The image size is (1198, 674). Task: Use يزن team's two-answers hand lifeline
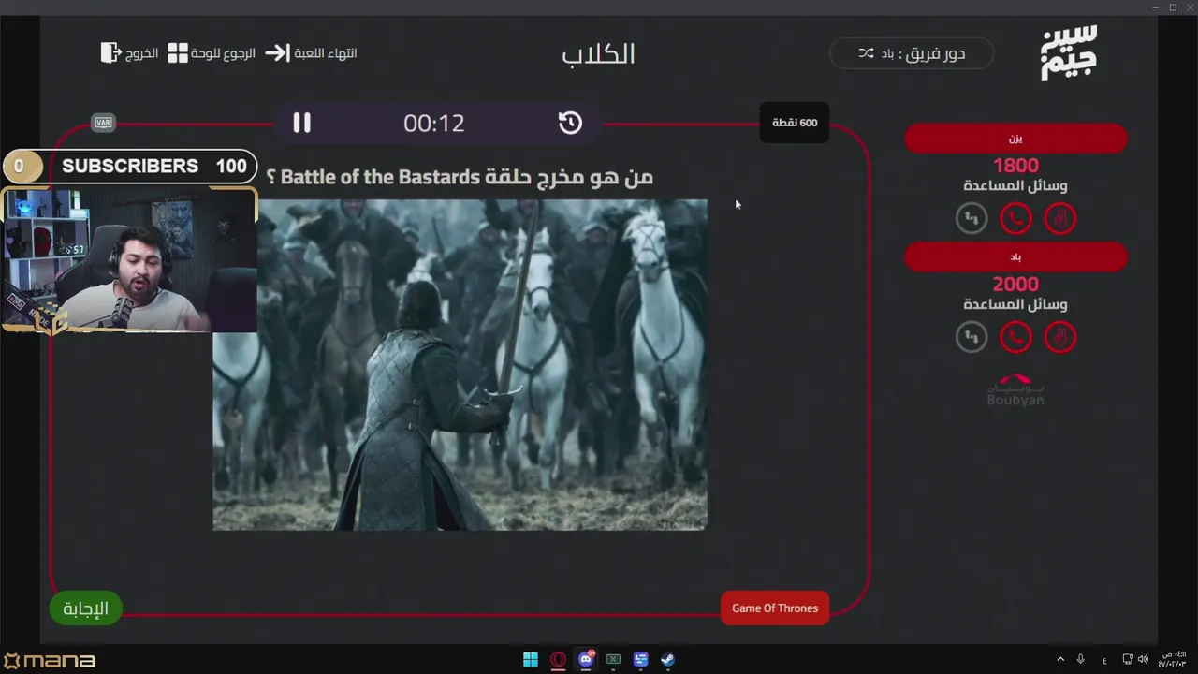(x=1059, y=219)
